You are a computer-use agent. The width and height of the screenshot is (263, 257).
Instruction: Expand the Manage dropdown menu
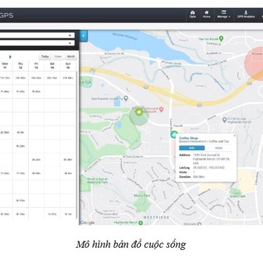click(224, 15)
